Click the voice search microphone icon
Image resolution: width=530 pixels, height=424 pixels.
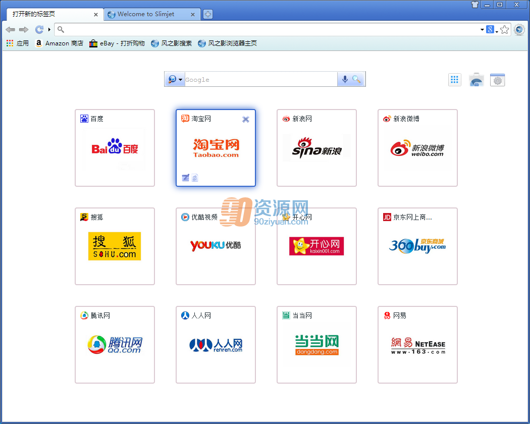coord(345,79)
